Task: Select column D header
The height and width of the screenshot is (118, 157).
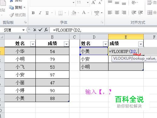Action: pyautogui.click(x=94, y=37)
